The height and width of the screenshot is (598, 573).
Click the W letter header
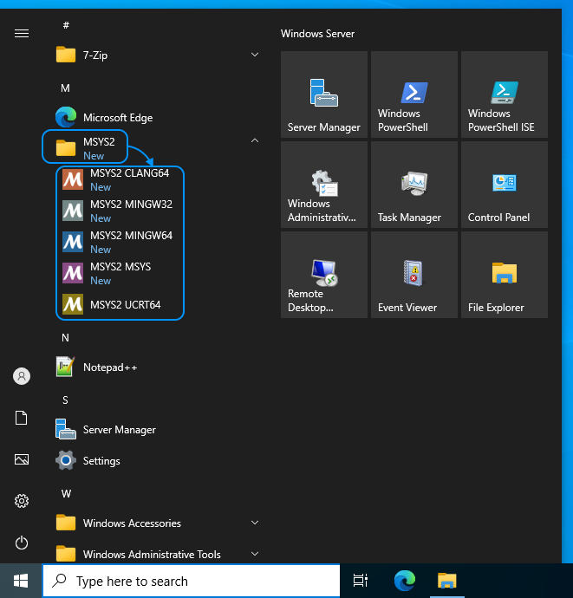tap(66, 493)
